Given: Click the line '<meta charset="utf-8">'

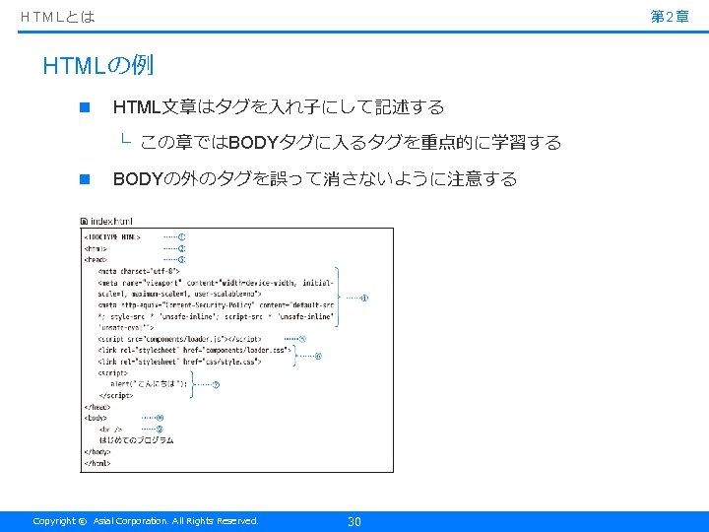Looking at the screenshot, I should tap(139, 272).
